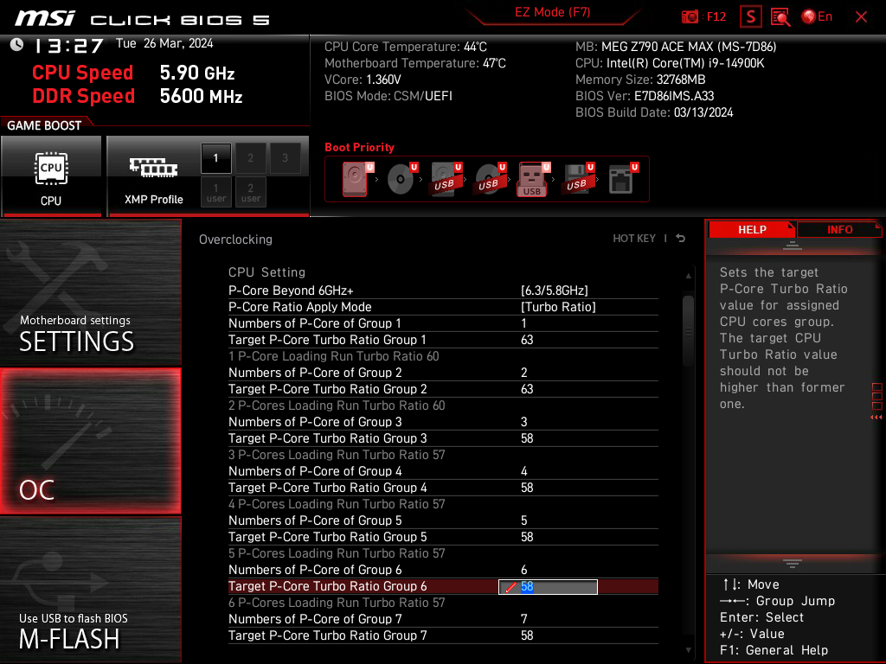Click the help panel bottom collapse handle
The width and height of the screenshot is (886, 664).
click(793, 563)
